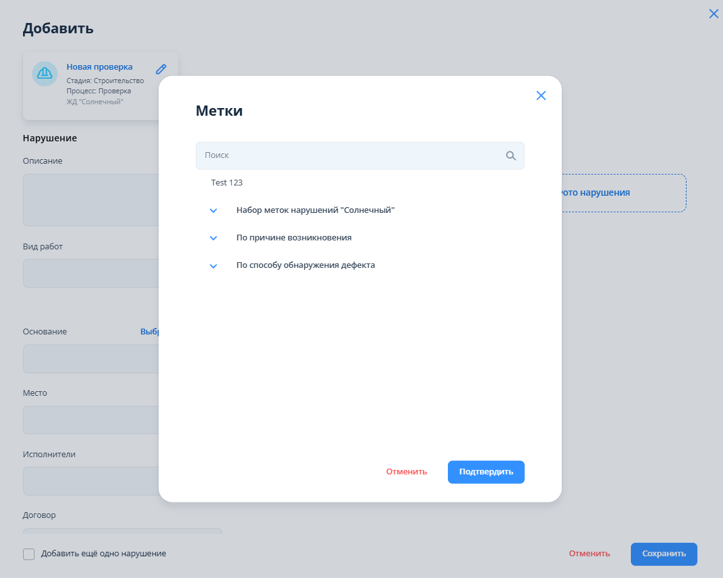Click the фото нарушения upload area
The height and width of the screenshot is (578, 723).
(x=624, y=192)
